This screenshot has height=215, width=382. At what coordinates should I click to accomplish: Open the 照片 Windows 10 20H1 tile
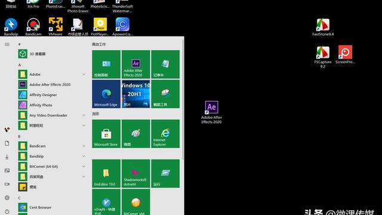135,94
